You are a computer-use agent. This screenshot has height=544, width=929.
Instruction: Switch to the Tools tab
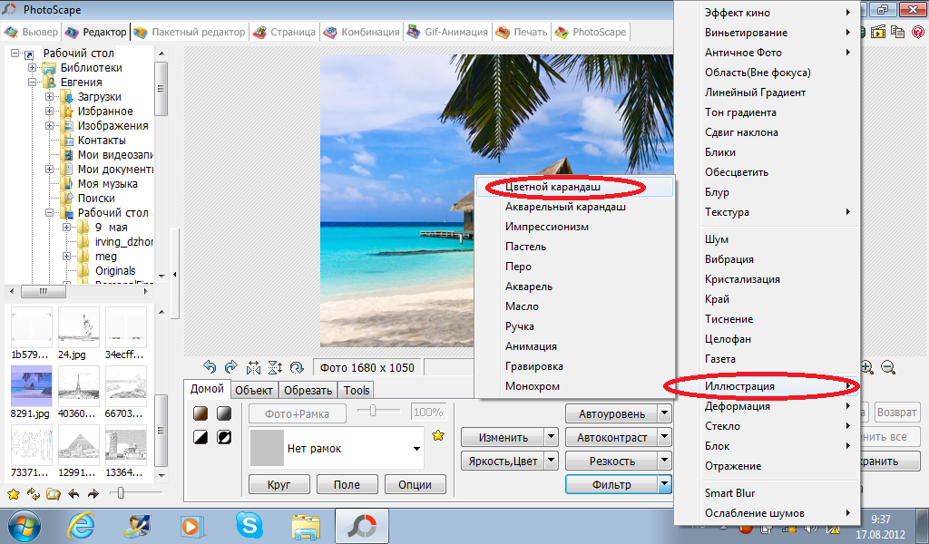tap(356, 390)
